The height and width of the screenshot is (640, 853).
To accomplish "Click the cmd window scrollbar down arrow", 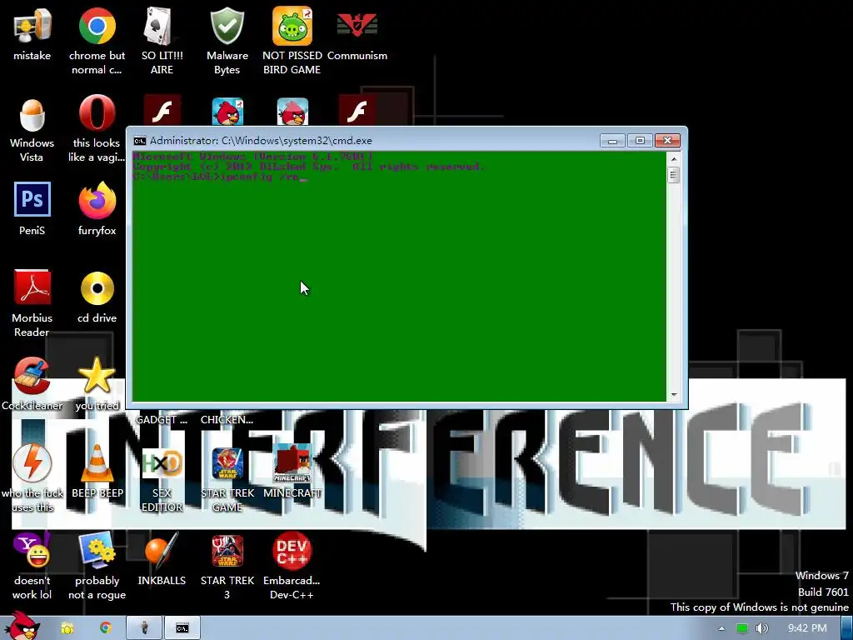I will (673, 395).
